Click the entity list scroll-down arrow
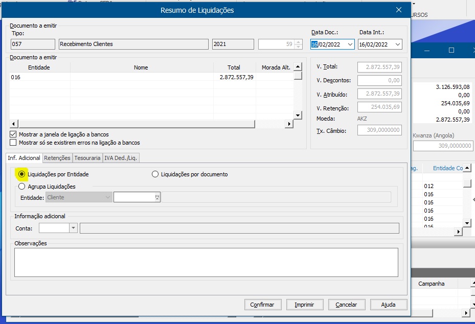This screenshot has width=475, height=324. pos(297,115)
